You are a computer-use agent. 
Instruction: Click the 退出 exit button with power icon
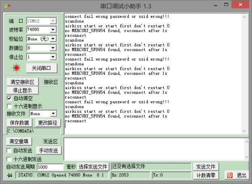pos(236,175)
